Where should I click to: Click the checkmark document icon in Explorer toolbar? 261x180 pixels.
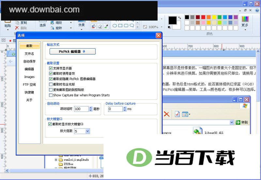pos(177,114)
